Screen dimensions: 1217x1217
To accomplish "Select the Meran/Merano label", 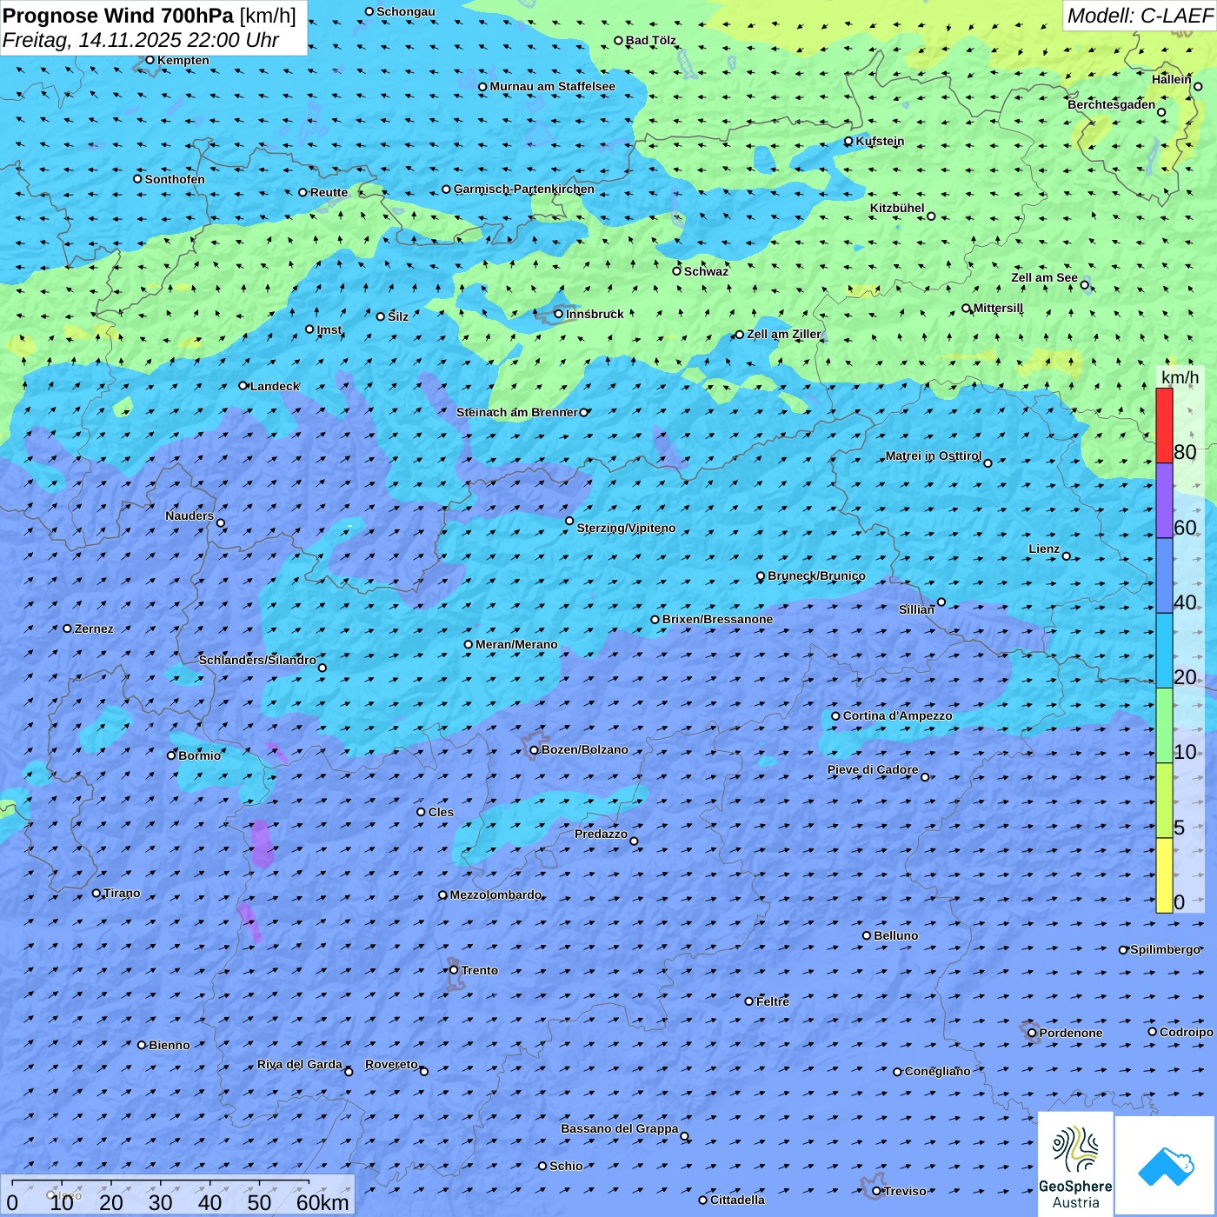I will coord(516,644).
